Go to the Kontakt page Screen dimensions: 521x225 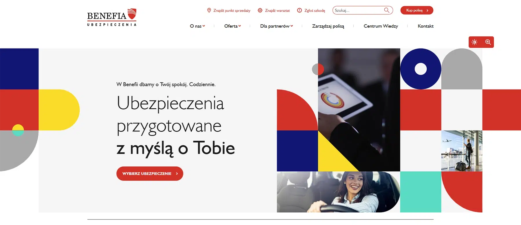pyautogui.click(x=425, y=26)
